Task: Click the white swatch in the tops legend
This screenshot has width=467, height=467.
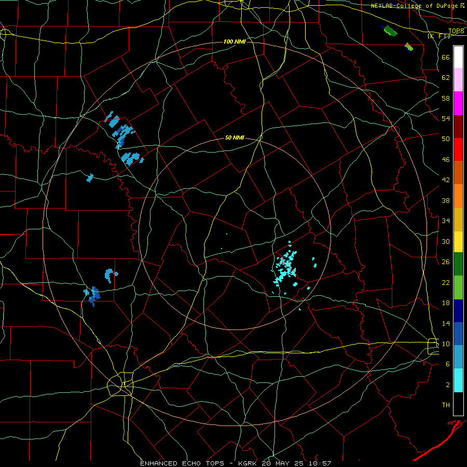Action: coord(458,57)
